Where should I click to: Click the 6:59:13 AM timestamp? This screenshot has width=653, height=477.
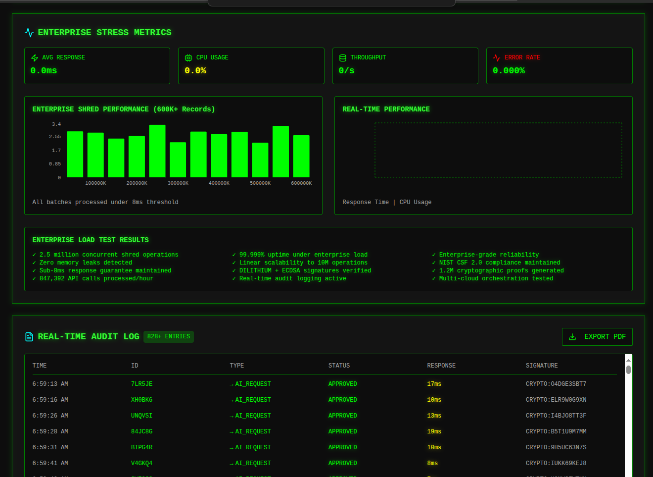[50, 384]
